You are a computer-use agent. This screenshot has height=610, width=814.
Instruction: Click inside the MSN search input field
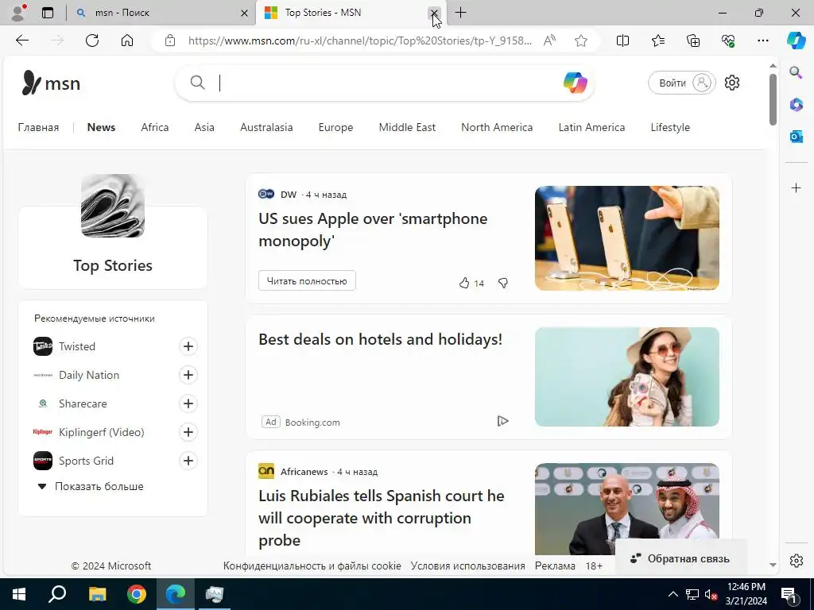(384, 83)
